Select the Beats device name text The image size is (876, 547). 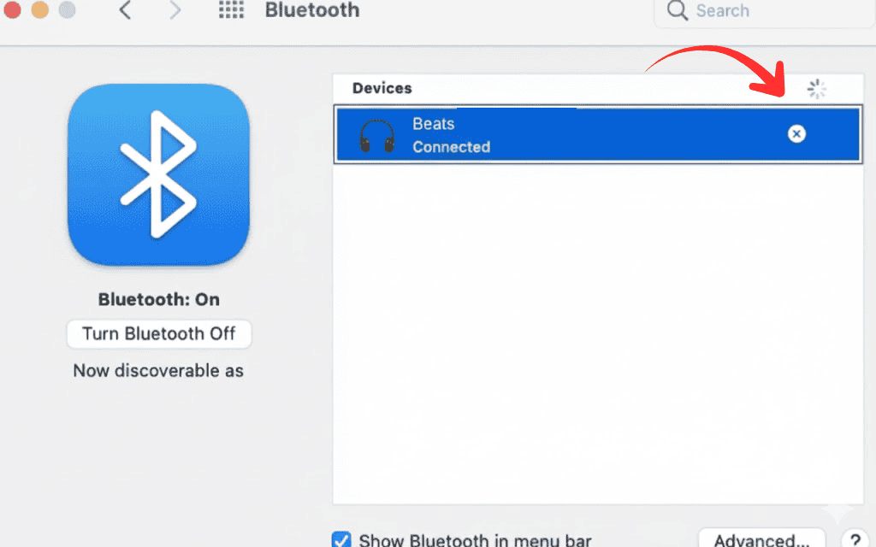tap(434, 123)
